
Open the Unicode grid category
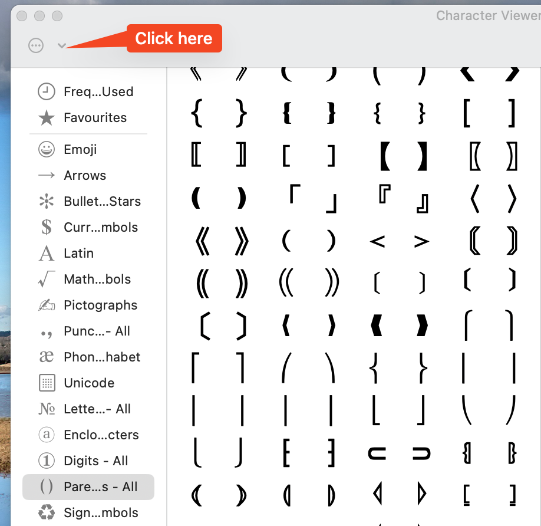click(x=46, y=383)
